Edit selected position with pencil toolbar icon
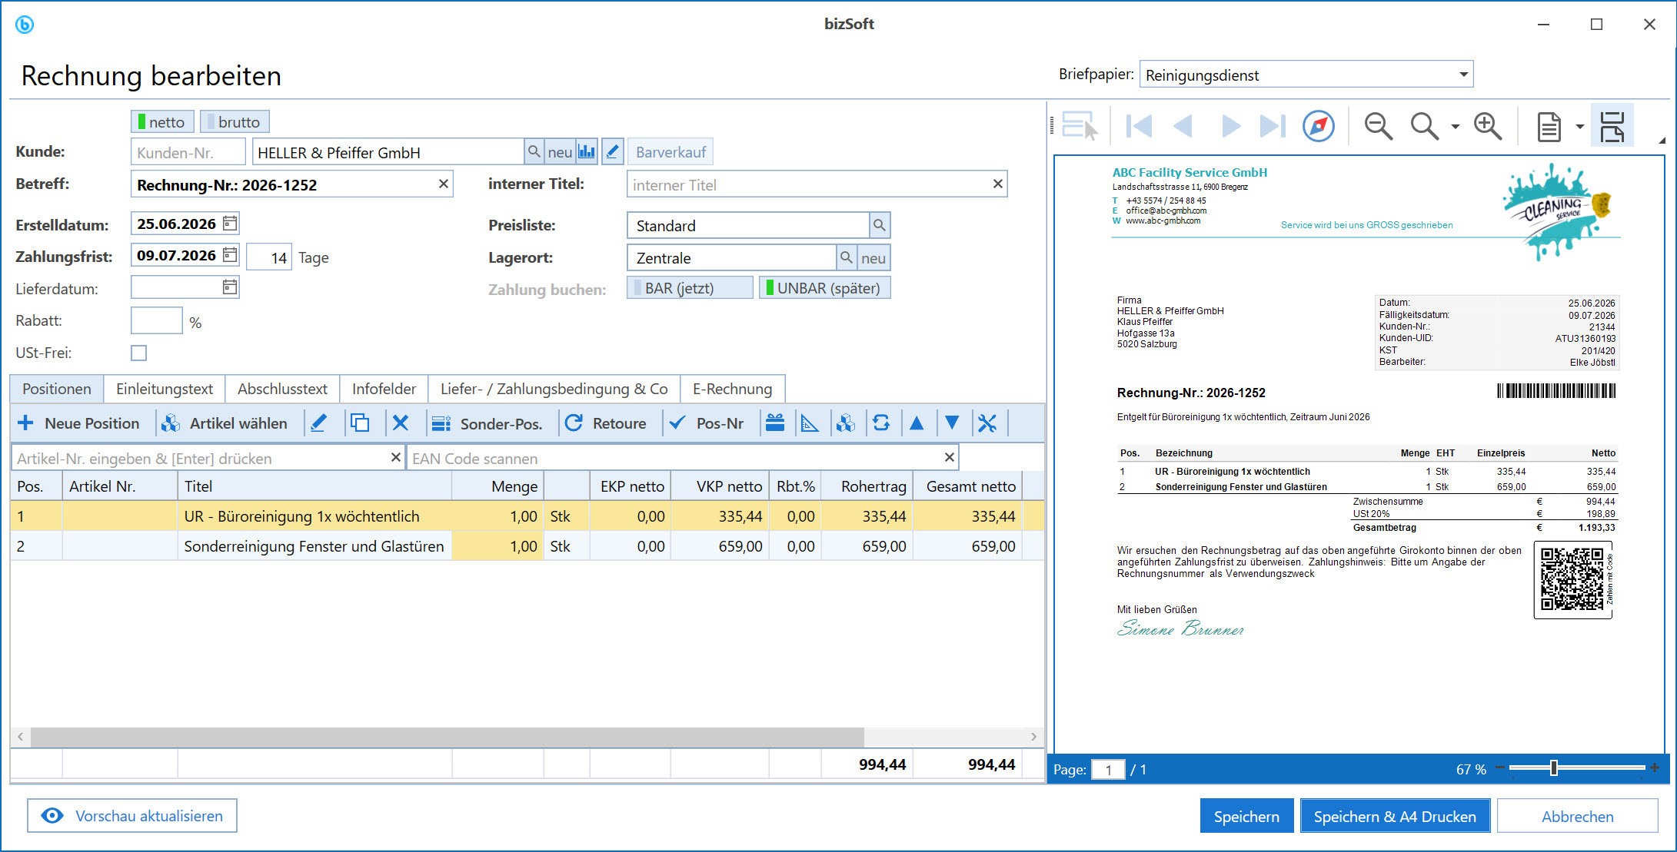The height and width of the screenshot is (852, 1677). click(318, 423)
